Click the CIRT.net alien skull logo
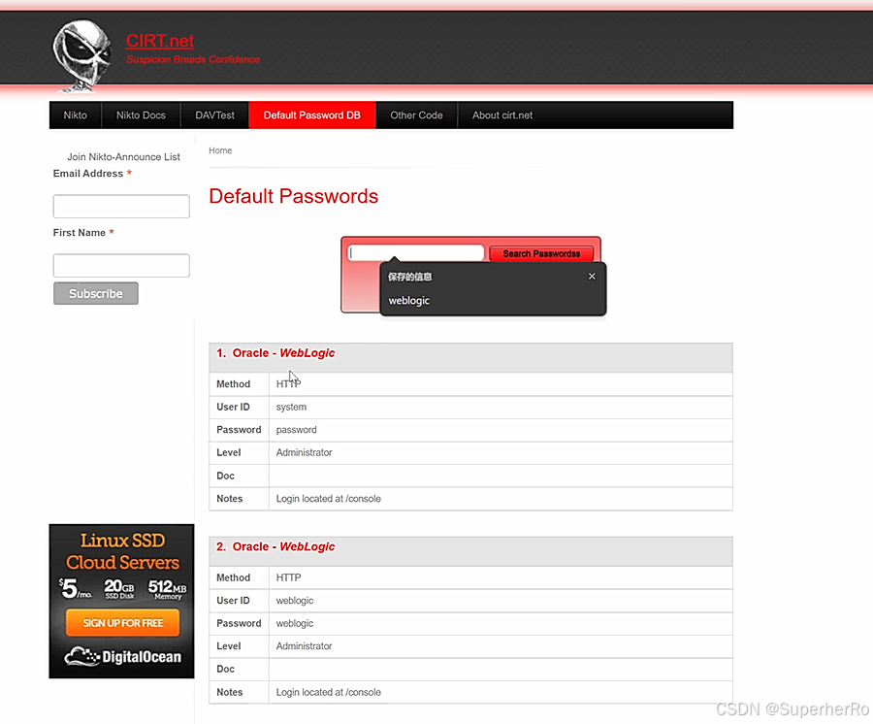 pyautogui.click(x=81, y=55)
